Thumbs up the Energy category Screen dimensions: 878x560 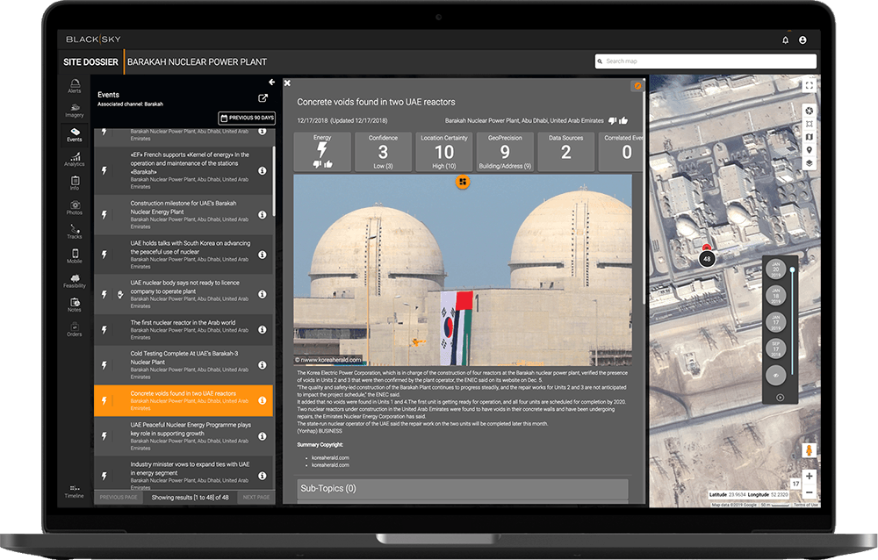tap(328, 164)
